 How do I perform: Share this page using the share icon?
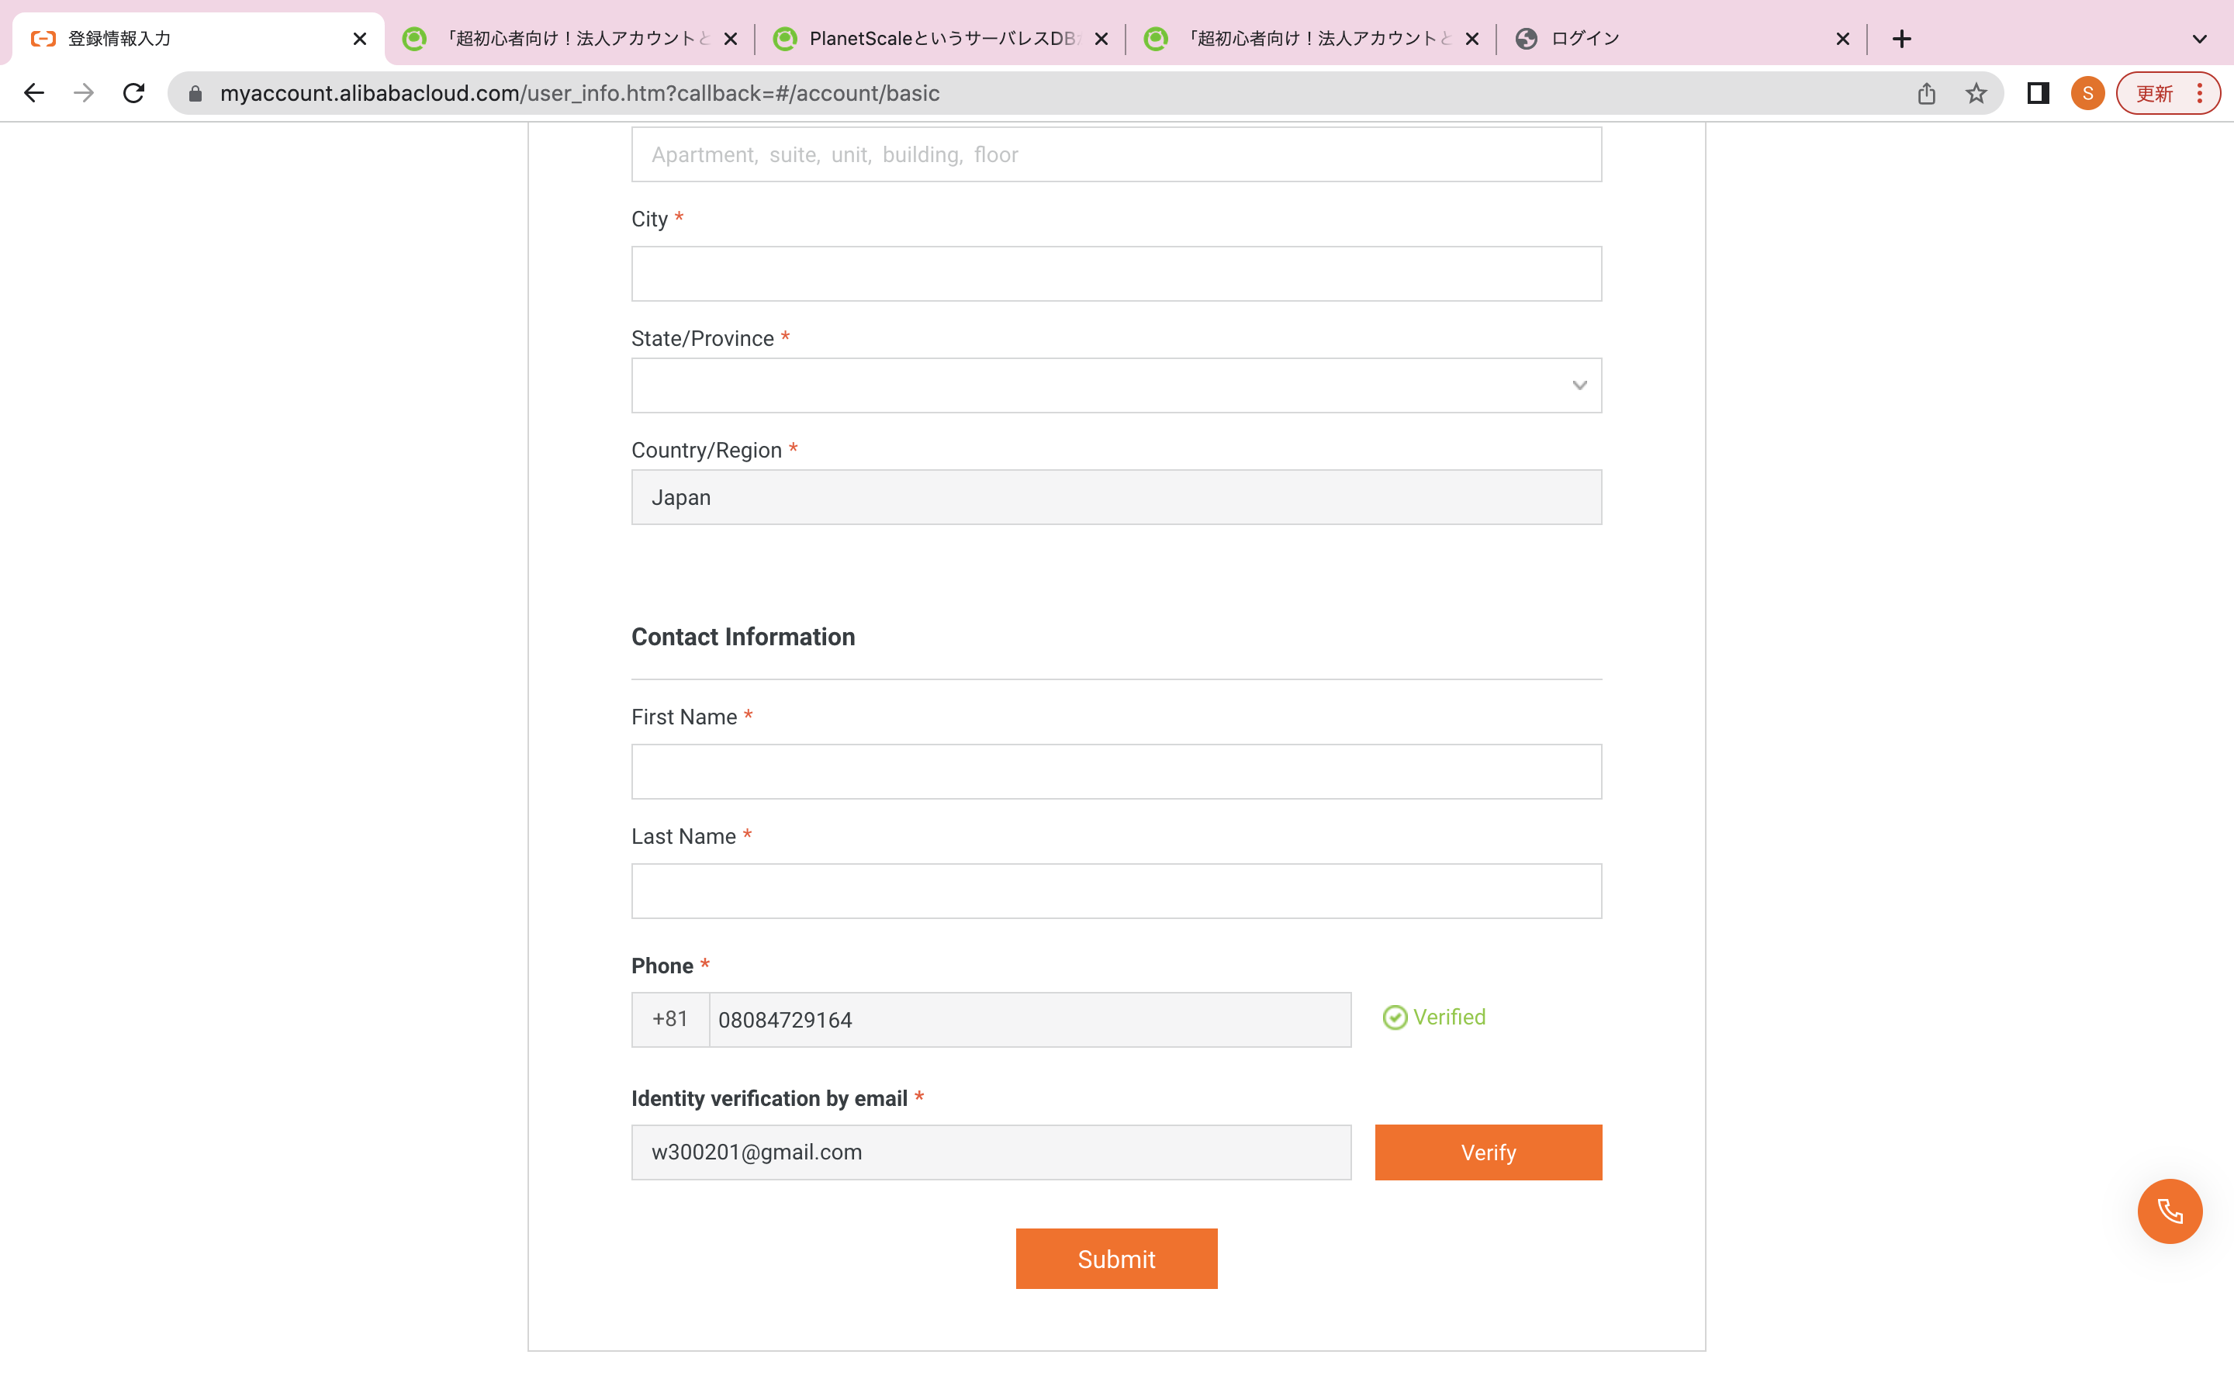pyautogui.click(x=1926, y=93)
